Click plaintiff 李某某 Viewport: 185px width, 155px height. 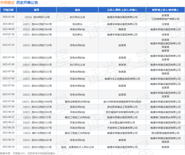tap(122, 58)
